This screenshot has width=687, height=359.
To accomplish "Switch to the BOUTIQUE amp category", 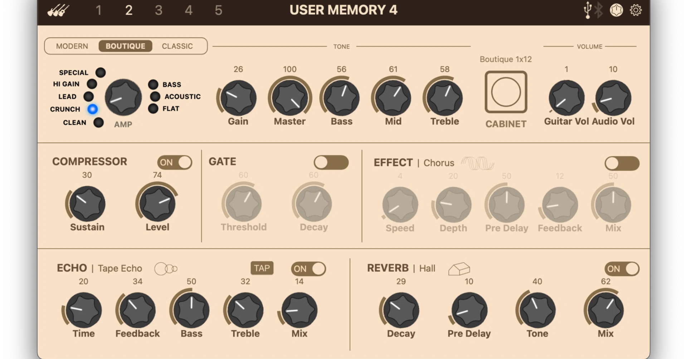I will click(125, 46).
